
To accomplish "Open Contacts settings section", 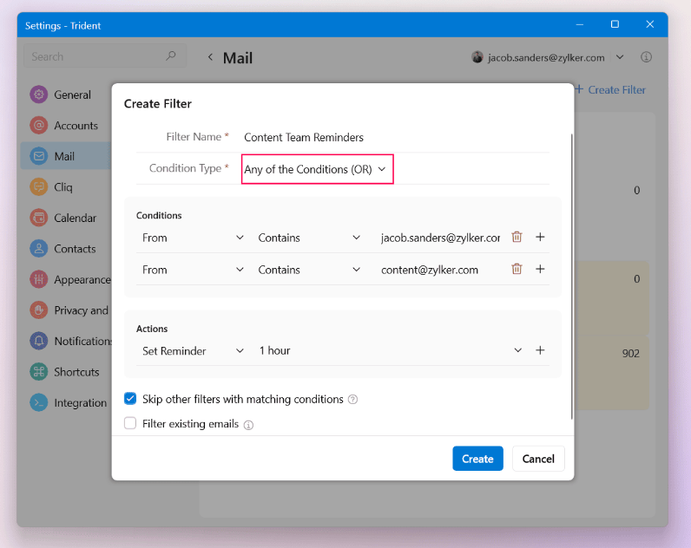I will pos(75,249).
